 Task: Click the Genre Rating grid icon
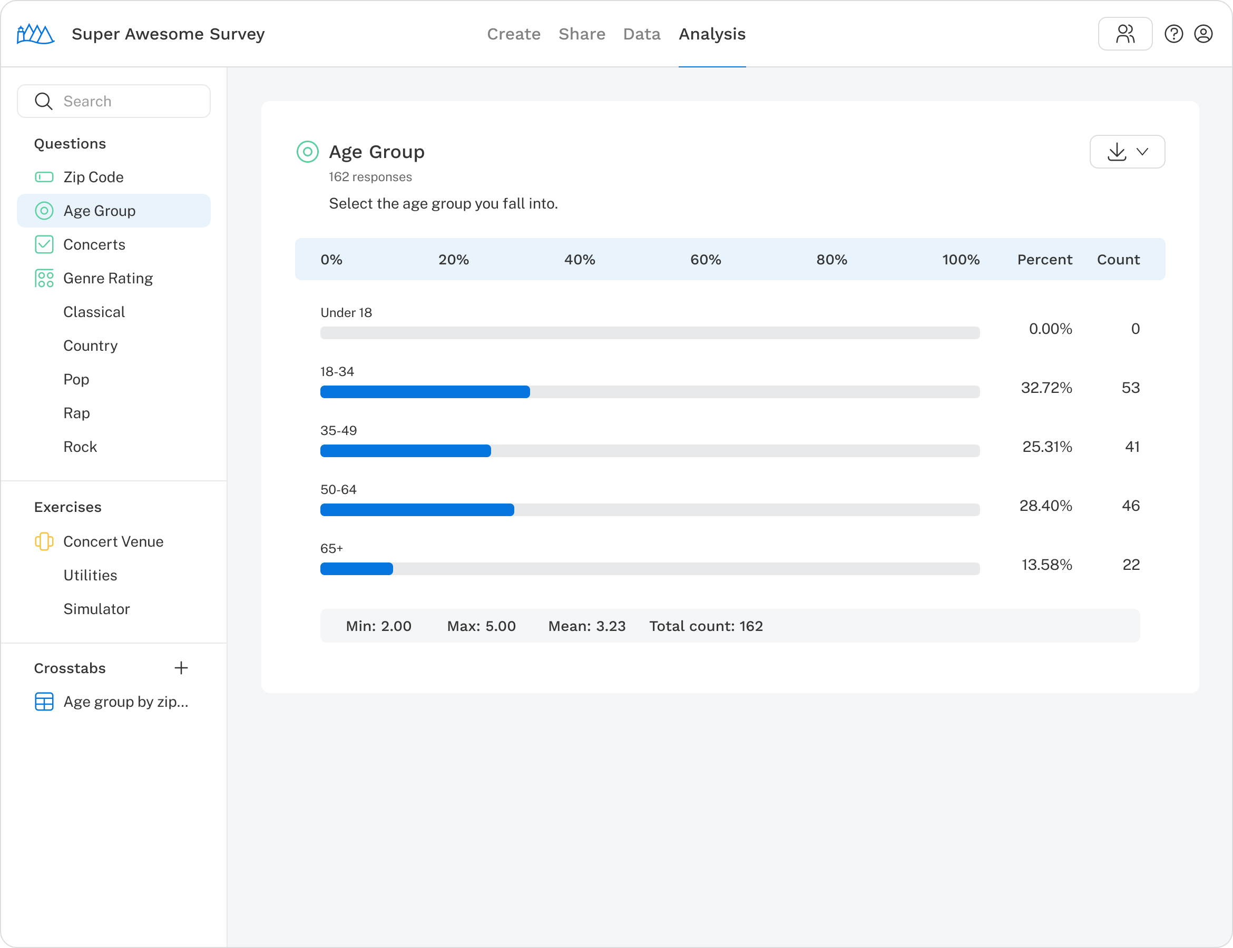coord(44,278)
